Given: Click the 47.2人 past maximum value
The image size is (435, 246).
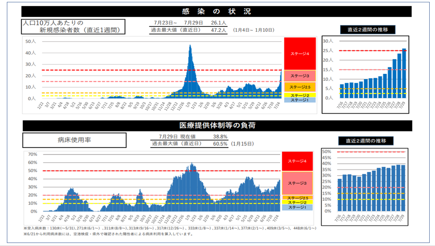Looking at the screenshot, I should (218, 30).
